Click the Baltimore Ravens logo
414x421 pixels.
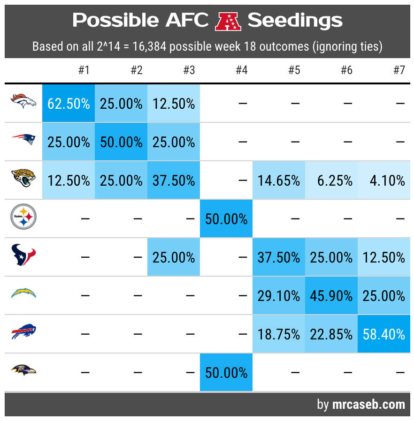click(23, 372)
